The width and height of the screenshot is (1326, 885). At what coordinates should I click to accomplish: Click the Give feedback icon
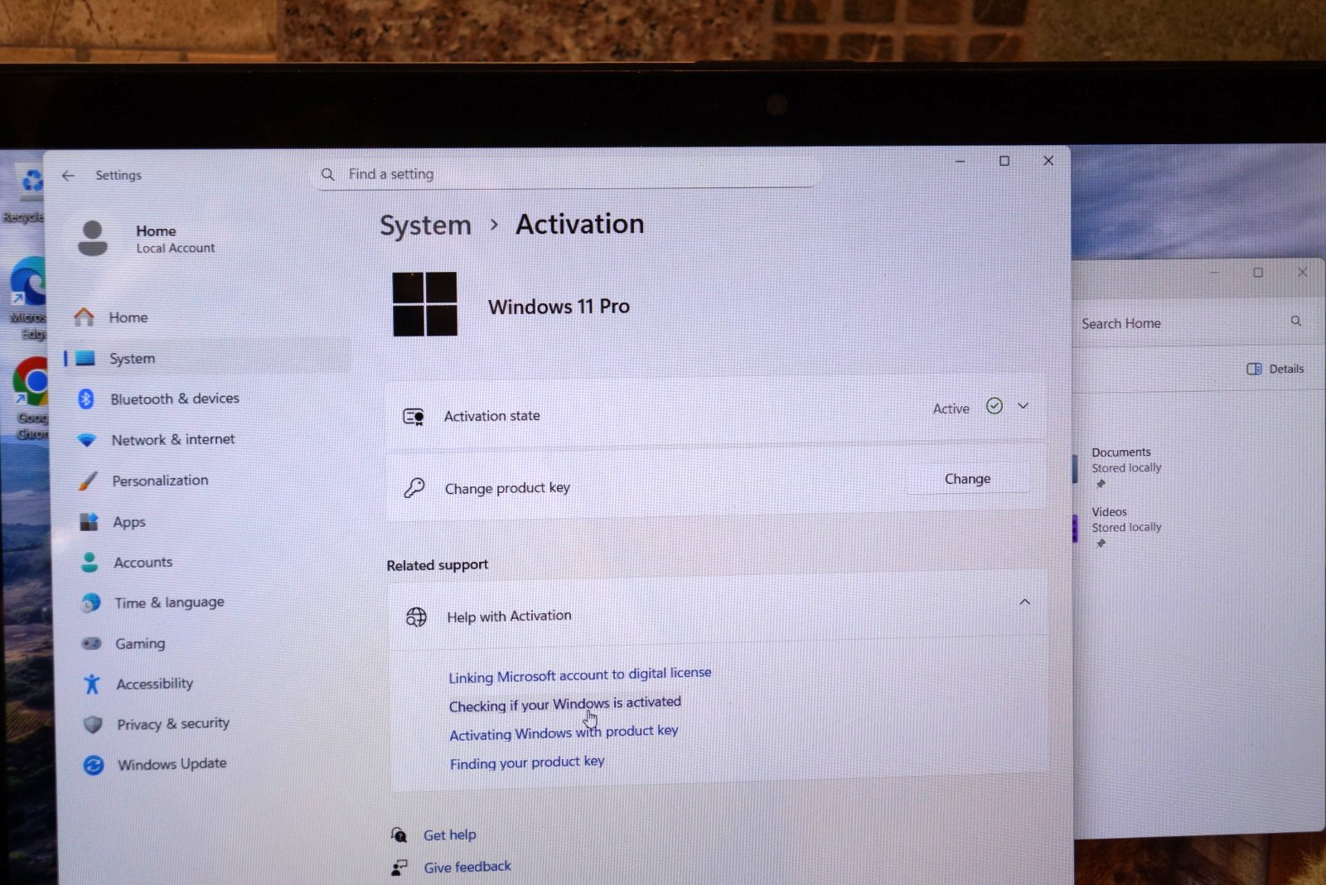[399, 868]
